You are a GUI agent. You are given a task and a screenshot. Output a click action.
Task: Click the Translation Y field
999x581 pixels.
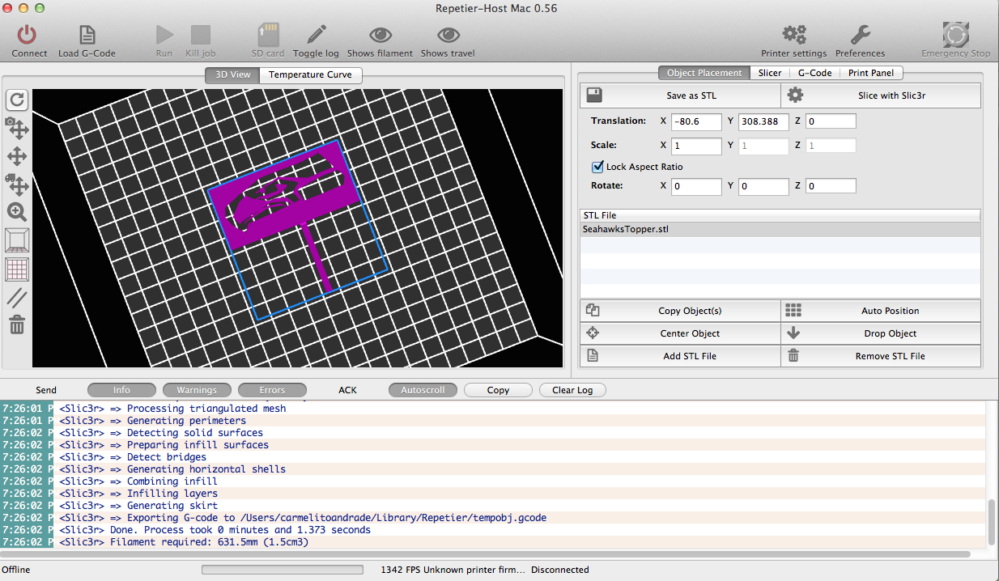coord(763,121)
